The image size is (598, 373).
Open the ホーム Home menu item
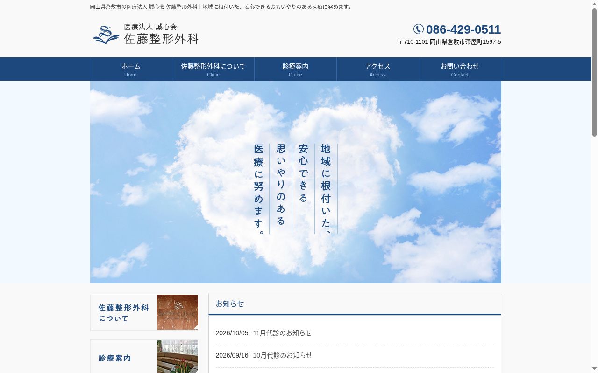coord(131,69)
